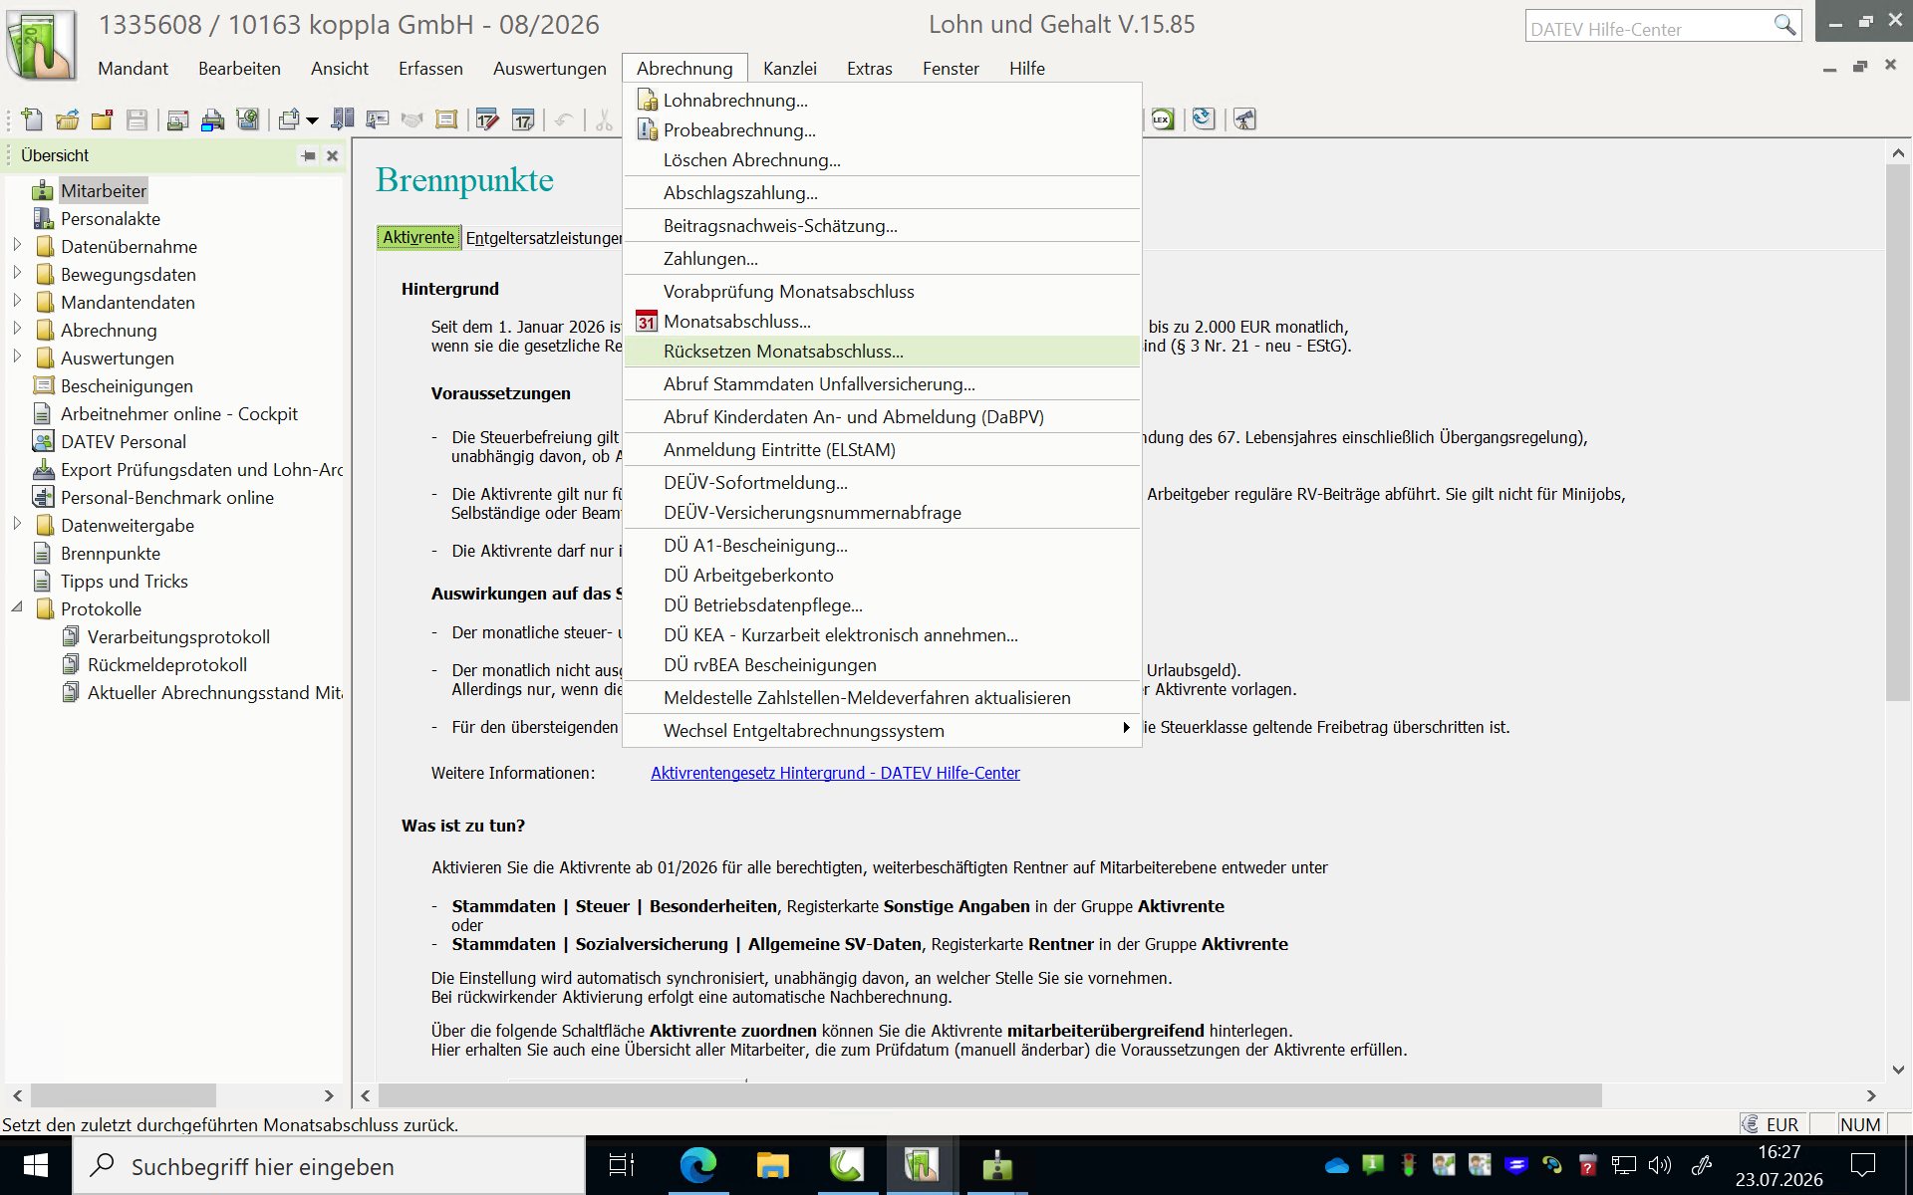The height and width of the screenshot is (1195, 1913).
Task: Pin the Übersicht panel
Action: [309, 156]
